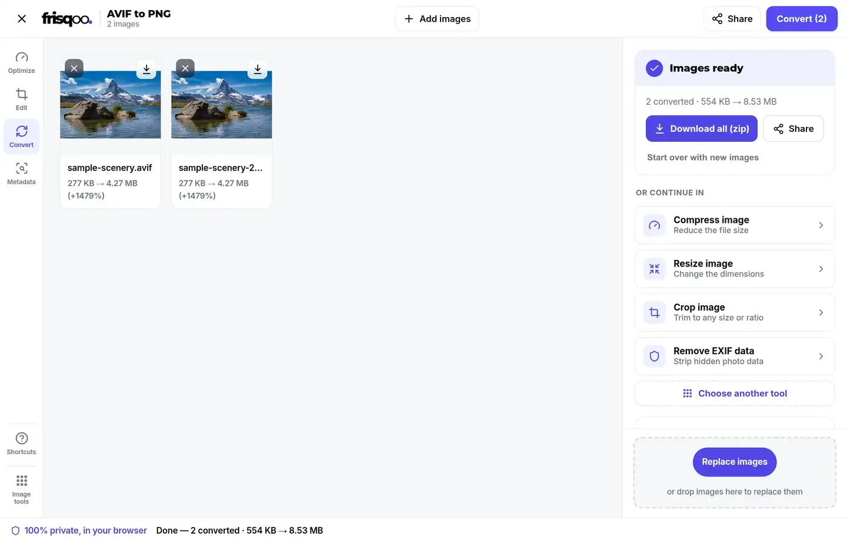Click the 'AVIF to PNG' title
Image resolution: width=847 pixels, height=543 pixels.
[139, 14]
